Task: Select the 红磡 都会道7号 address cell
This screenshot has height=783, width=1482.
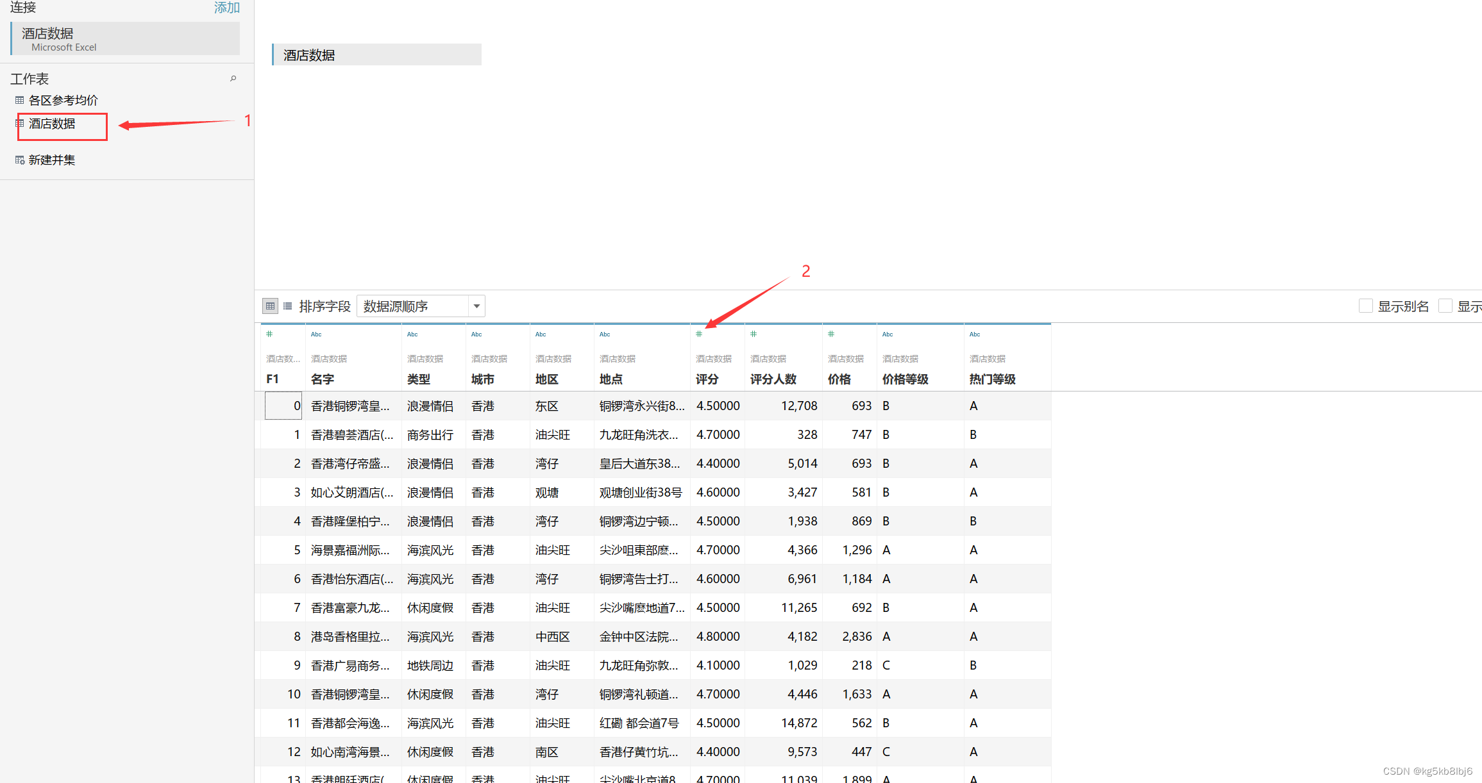Action: [x=642, y=723]
